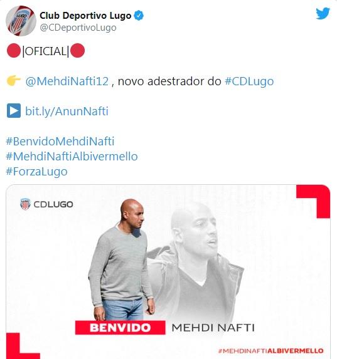Click the red BENVIDO banner
This screenshot has height=359, width=337.
pyautogui.click(x=120, y=328)
